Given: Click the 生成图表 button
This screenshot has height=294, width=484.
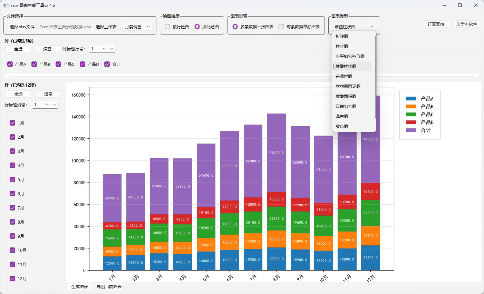Looking at the screenshot, I should (80, 287).
